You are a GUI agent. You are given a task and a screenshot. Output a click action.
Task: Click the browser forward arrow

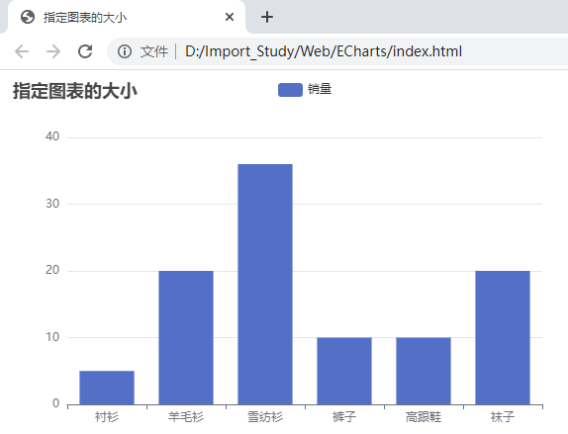[x=53, y=51]
